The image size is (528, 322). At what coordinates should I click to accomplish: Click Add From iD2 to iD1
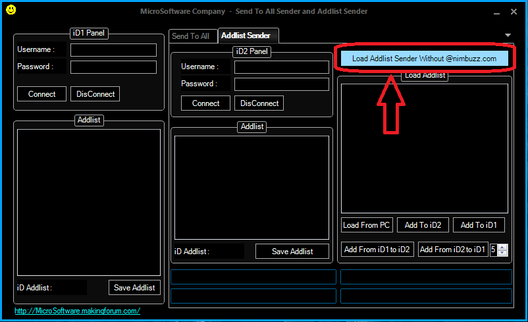(453, 250)
